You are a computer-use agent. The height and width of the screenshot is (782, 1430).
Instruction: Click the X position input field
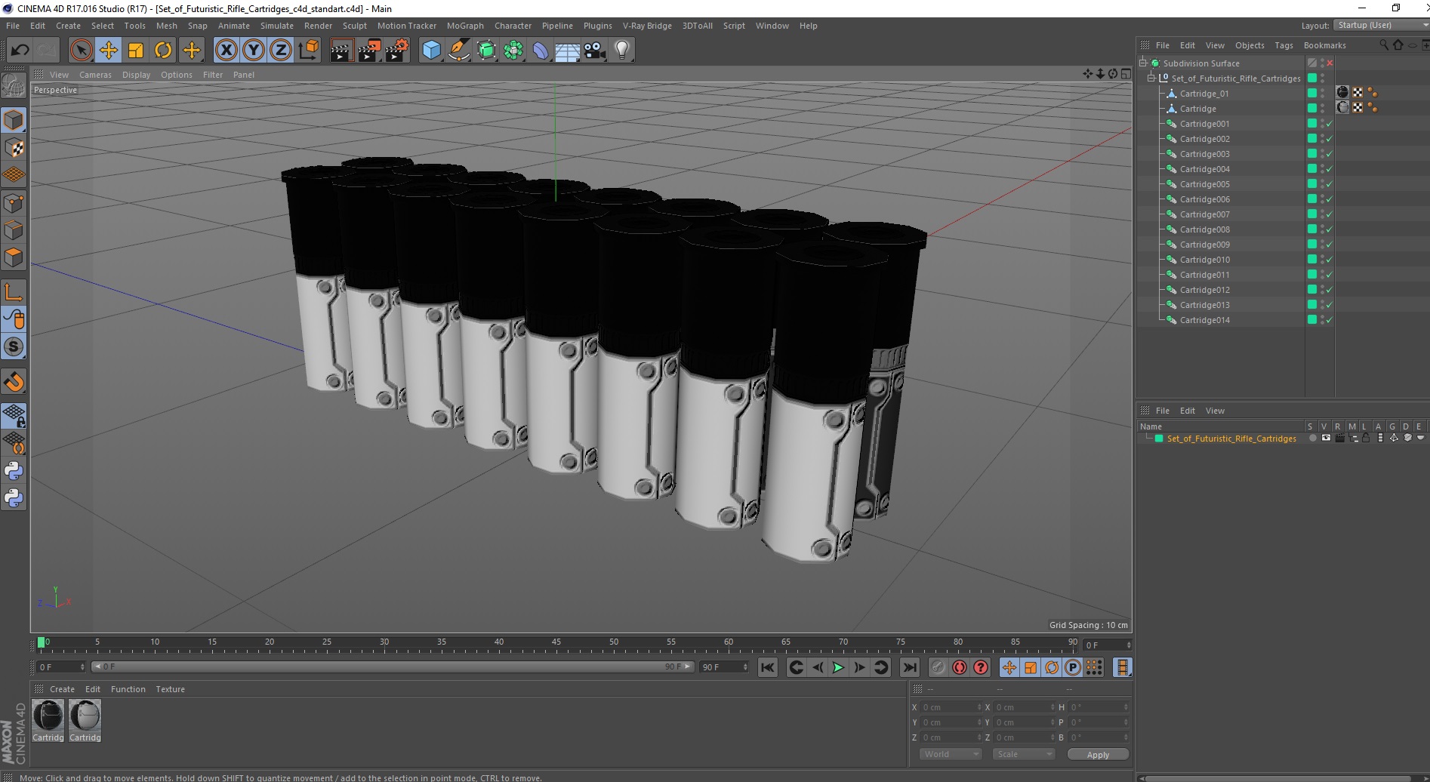pyautogui.click(x=950, y=707)
